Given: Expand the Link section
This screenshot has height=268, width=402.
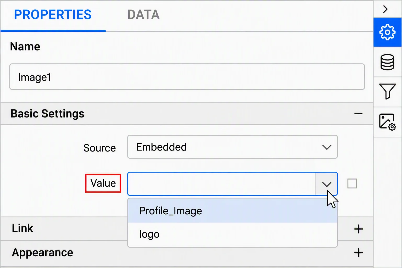Looking at the screenshot, I should [358, 229].
